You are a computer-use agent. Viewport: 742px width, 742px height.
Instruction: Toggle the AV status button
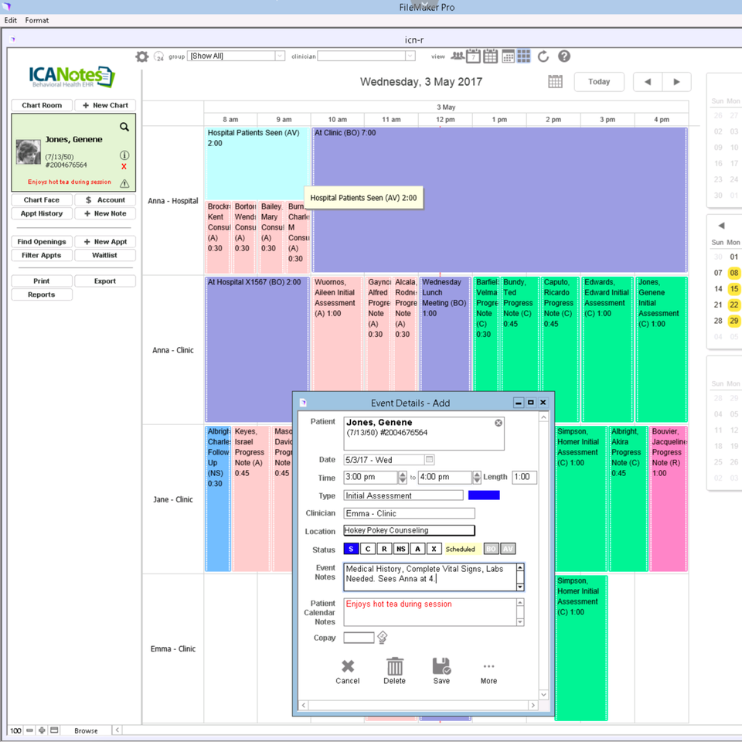[508, 549]
